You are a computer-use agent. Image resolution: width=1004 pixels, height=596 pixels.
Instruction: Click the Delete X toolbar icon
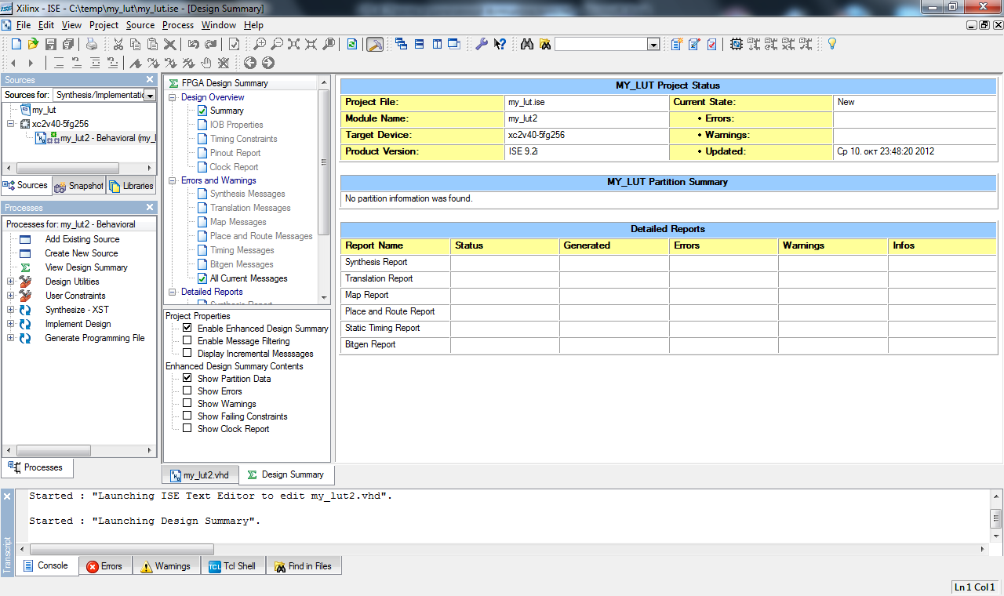click(170, 45)
